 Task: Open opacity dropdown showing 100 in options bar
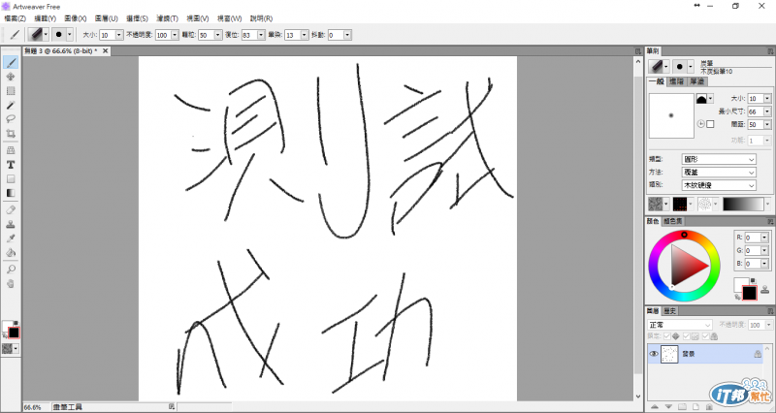coord(175,35)
